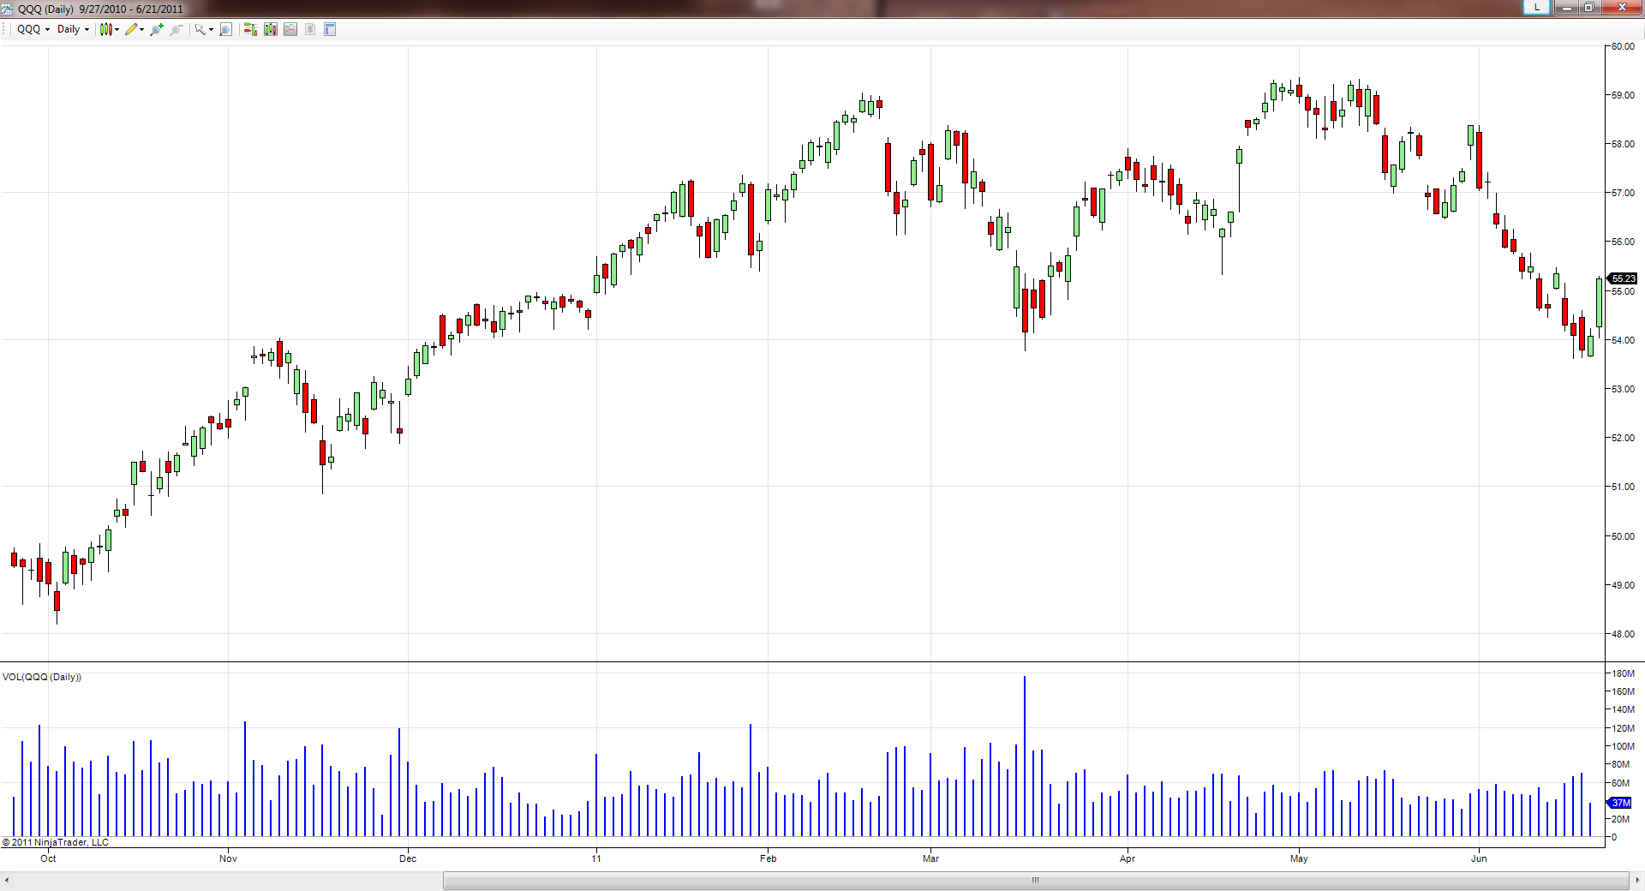Minimize the QQQ chart window
The width and height of the screenshot is (1645, 891).
(1566, 7)
